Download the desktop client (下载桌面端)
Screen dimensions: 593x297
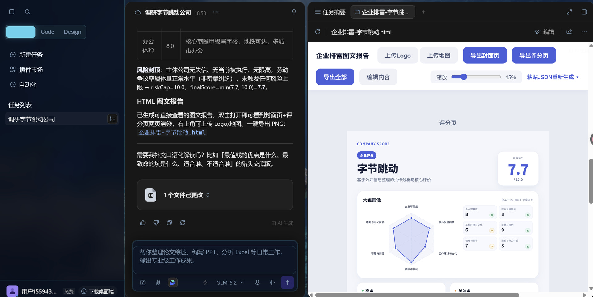point(98,291)
